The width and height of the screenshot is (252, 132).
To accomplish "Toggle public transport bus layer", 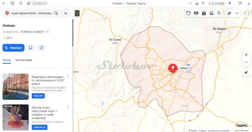I will 211,13.
